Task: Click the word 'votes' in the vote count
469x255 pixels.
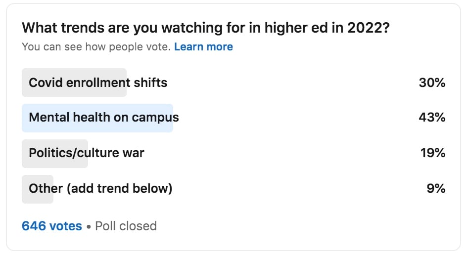Action: (x=66, y=226)
